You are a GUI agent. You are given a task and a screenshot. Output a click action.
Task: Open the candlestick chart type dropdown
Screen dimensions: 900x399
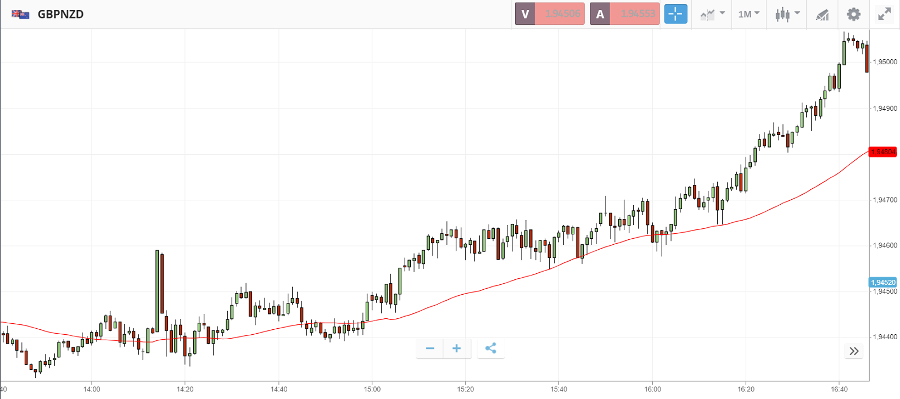point(787,14)
